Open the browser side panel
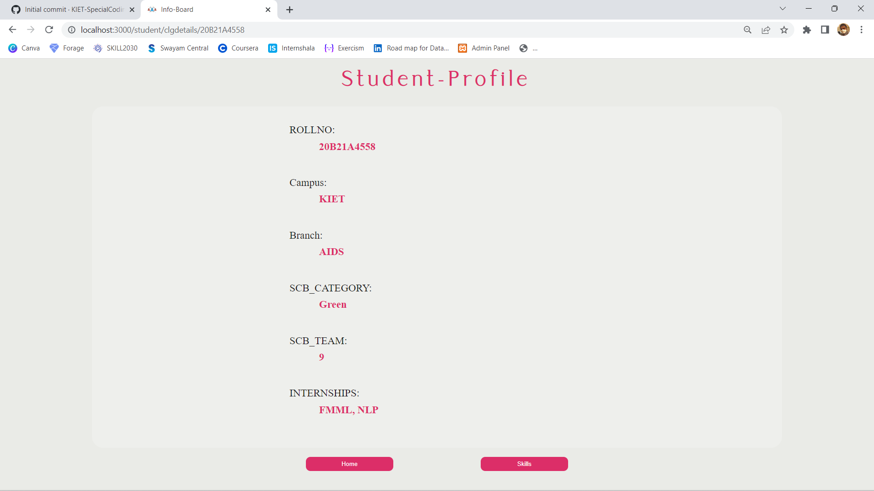The width and height of the screenshot is (874, 491). pos(825,30)
